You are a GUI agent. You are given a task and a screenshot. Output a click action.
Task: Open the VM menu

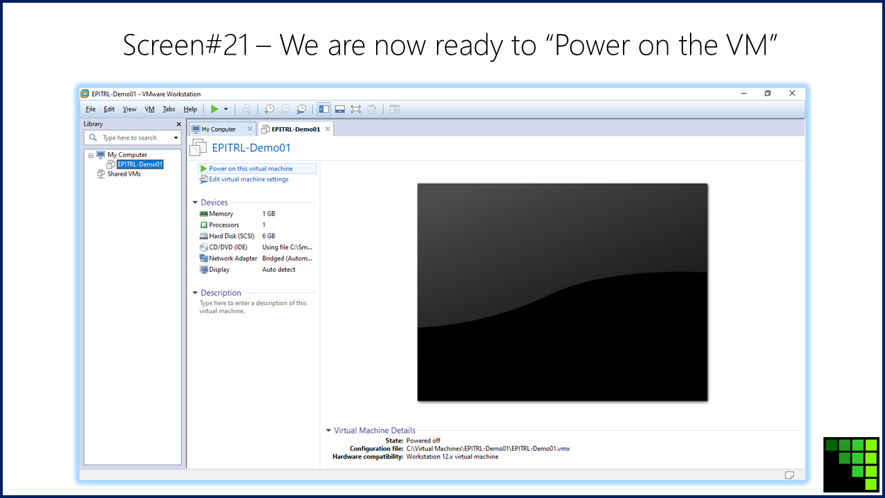(149, 109)
